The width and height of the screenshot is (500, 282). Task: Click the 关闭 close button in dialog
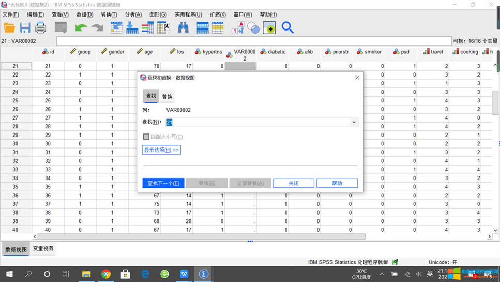pos(293,183)
